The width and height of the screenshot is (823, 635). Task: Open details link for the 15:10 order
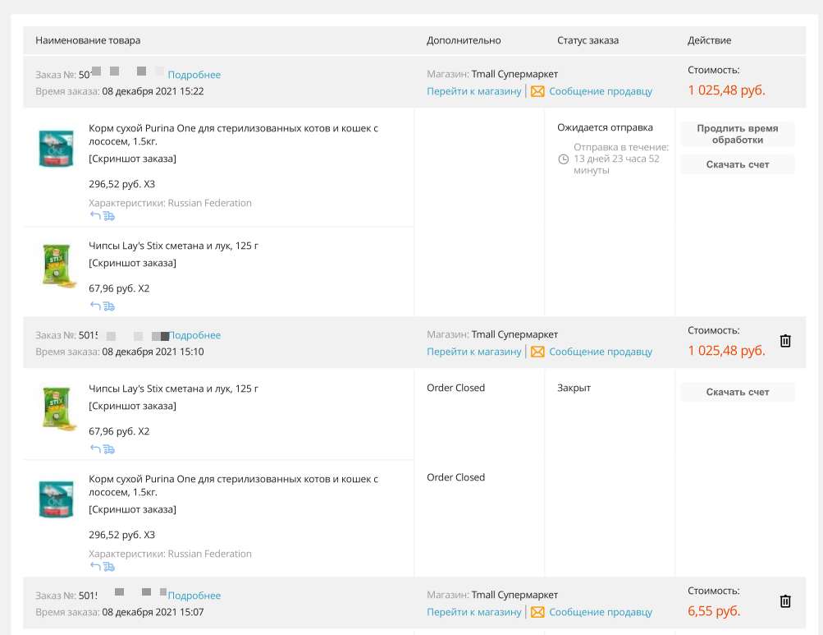point(194,335)
